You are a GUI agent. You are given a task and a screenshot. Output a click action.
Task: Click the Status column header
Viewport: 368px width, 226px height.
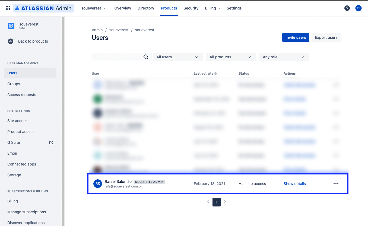coord(244,74)
